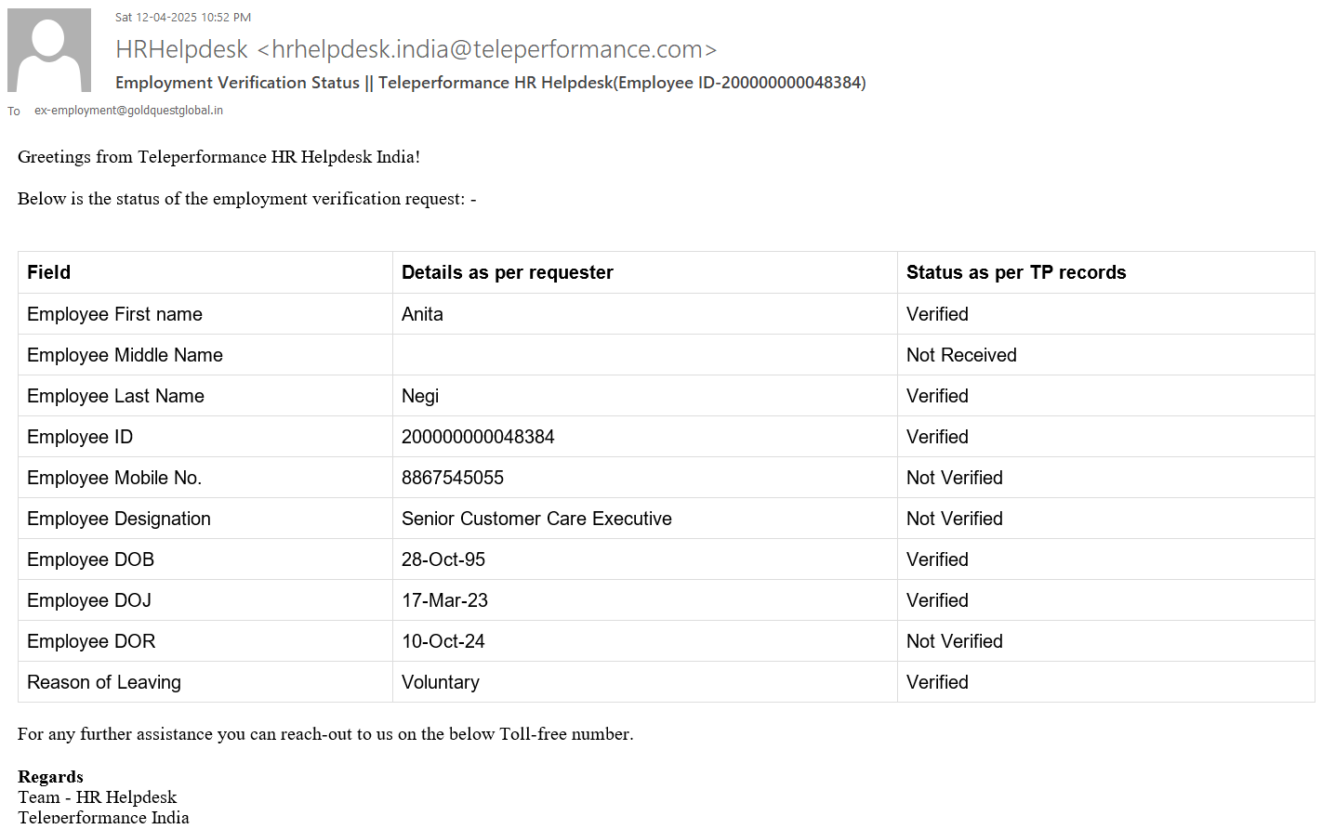Click mobile number 8867545055 cell

pos(453,478)
